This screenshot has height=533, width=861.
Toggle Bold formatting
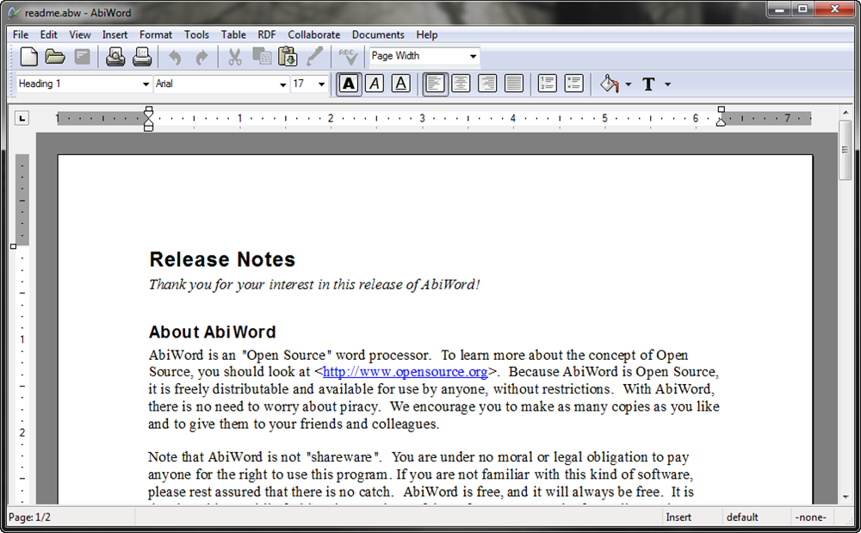[348, 84]
